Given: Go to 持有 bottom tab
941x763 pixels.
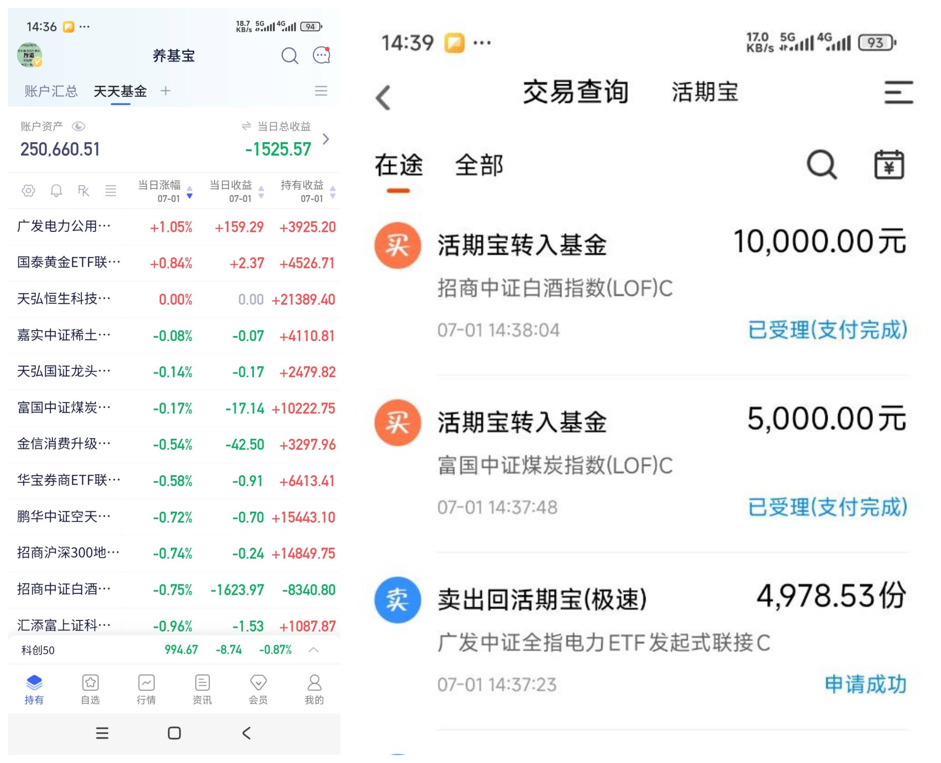Looking at the screenshot, I should point(34,689).
